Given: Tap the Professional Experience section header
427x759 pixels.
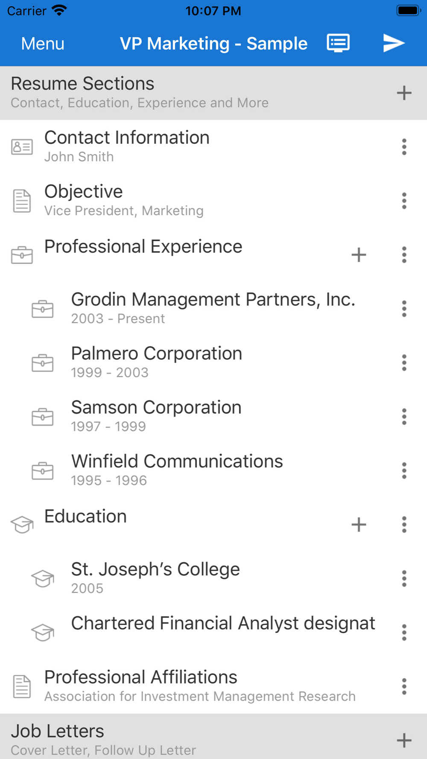Looking at the screenshot, I should coord(143,247).
